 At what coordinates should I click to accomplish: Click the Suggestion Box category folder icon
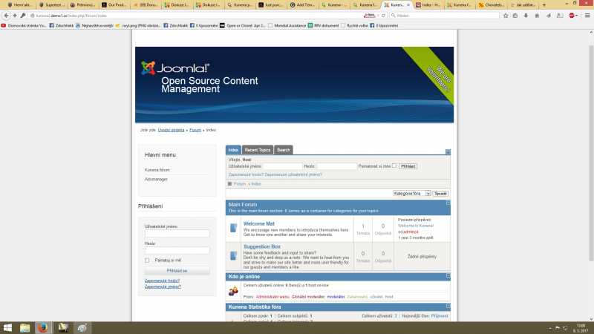[232, 256]
